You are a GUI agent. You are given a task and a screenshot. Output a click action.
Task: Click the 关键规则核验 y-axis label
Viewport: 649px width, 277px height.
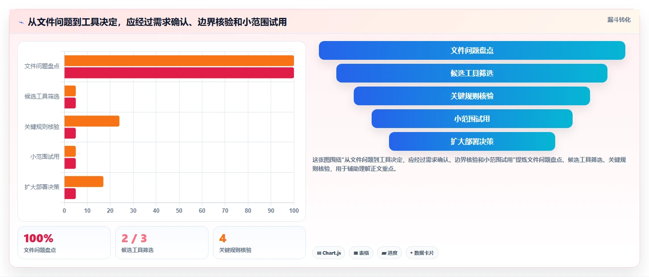[42, 127]
